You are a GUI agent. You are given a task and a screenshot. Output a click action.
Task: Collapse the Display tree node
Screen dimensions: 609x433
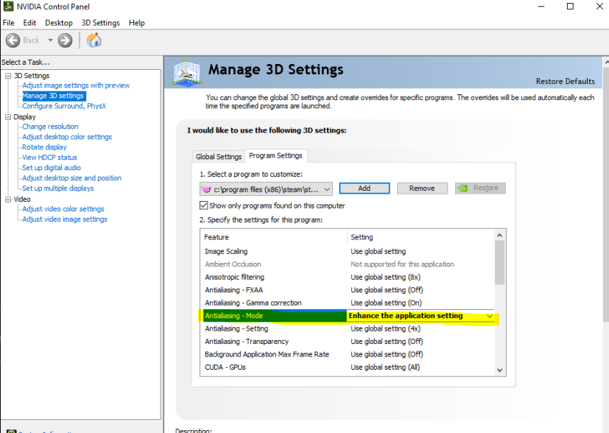pos(8,117)
